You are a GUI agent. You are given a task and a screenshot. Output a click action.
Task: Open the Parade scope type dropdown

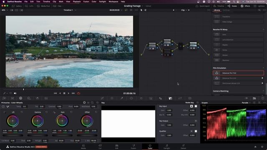(246, 102)
